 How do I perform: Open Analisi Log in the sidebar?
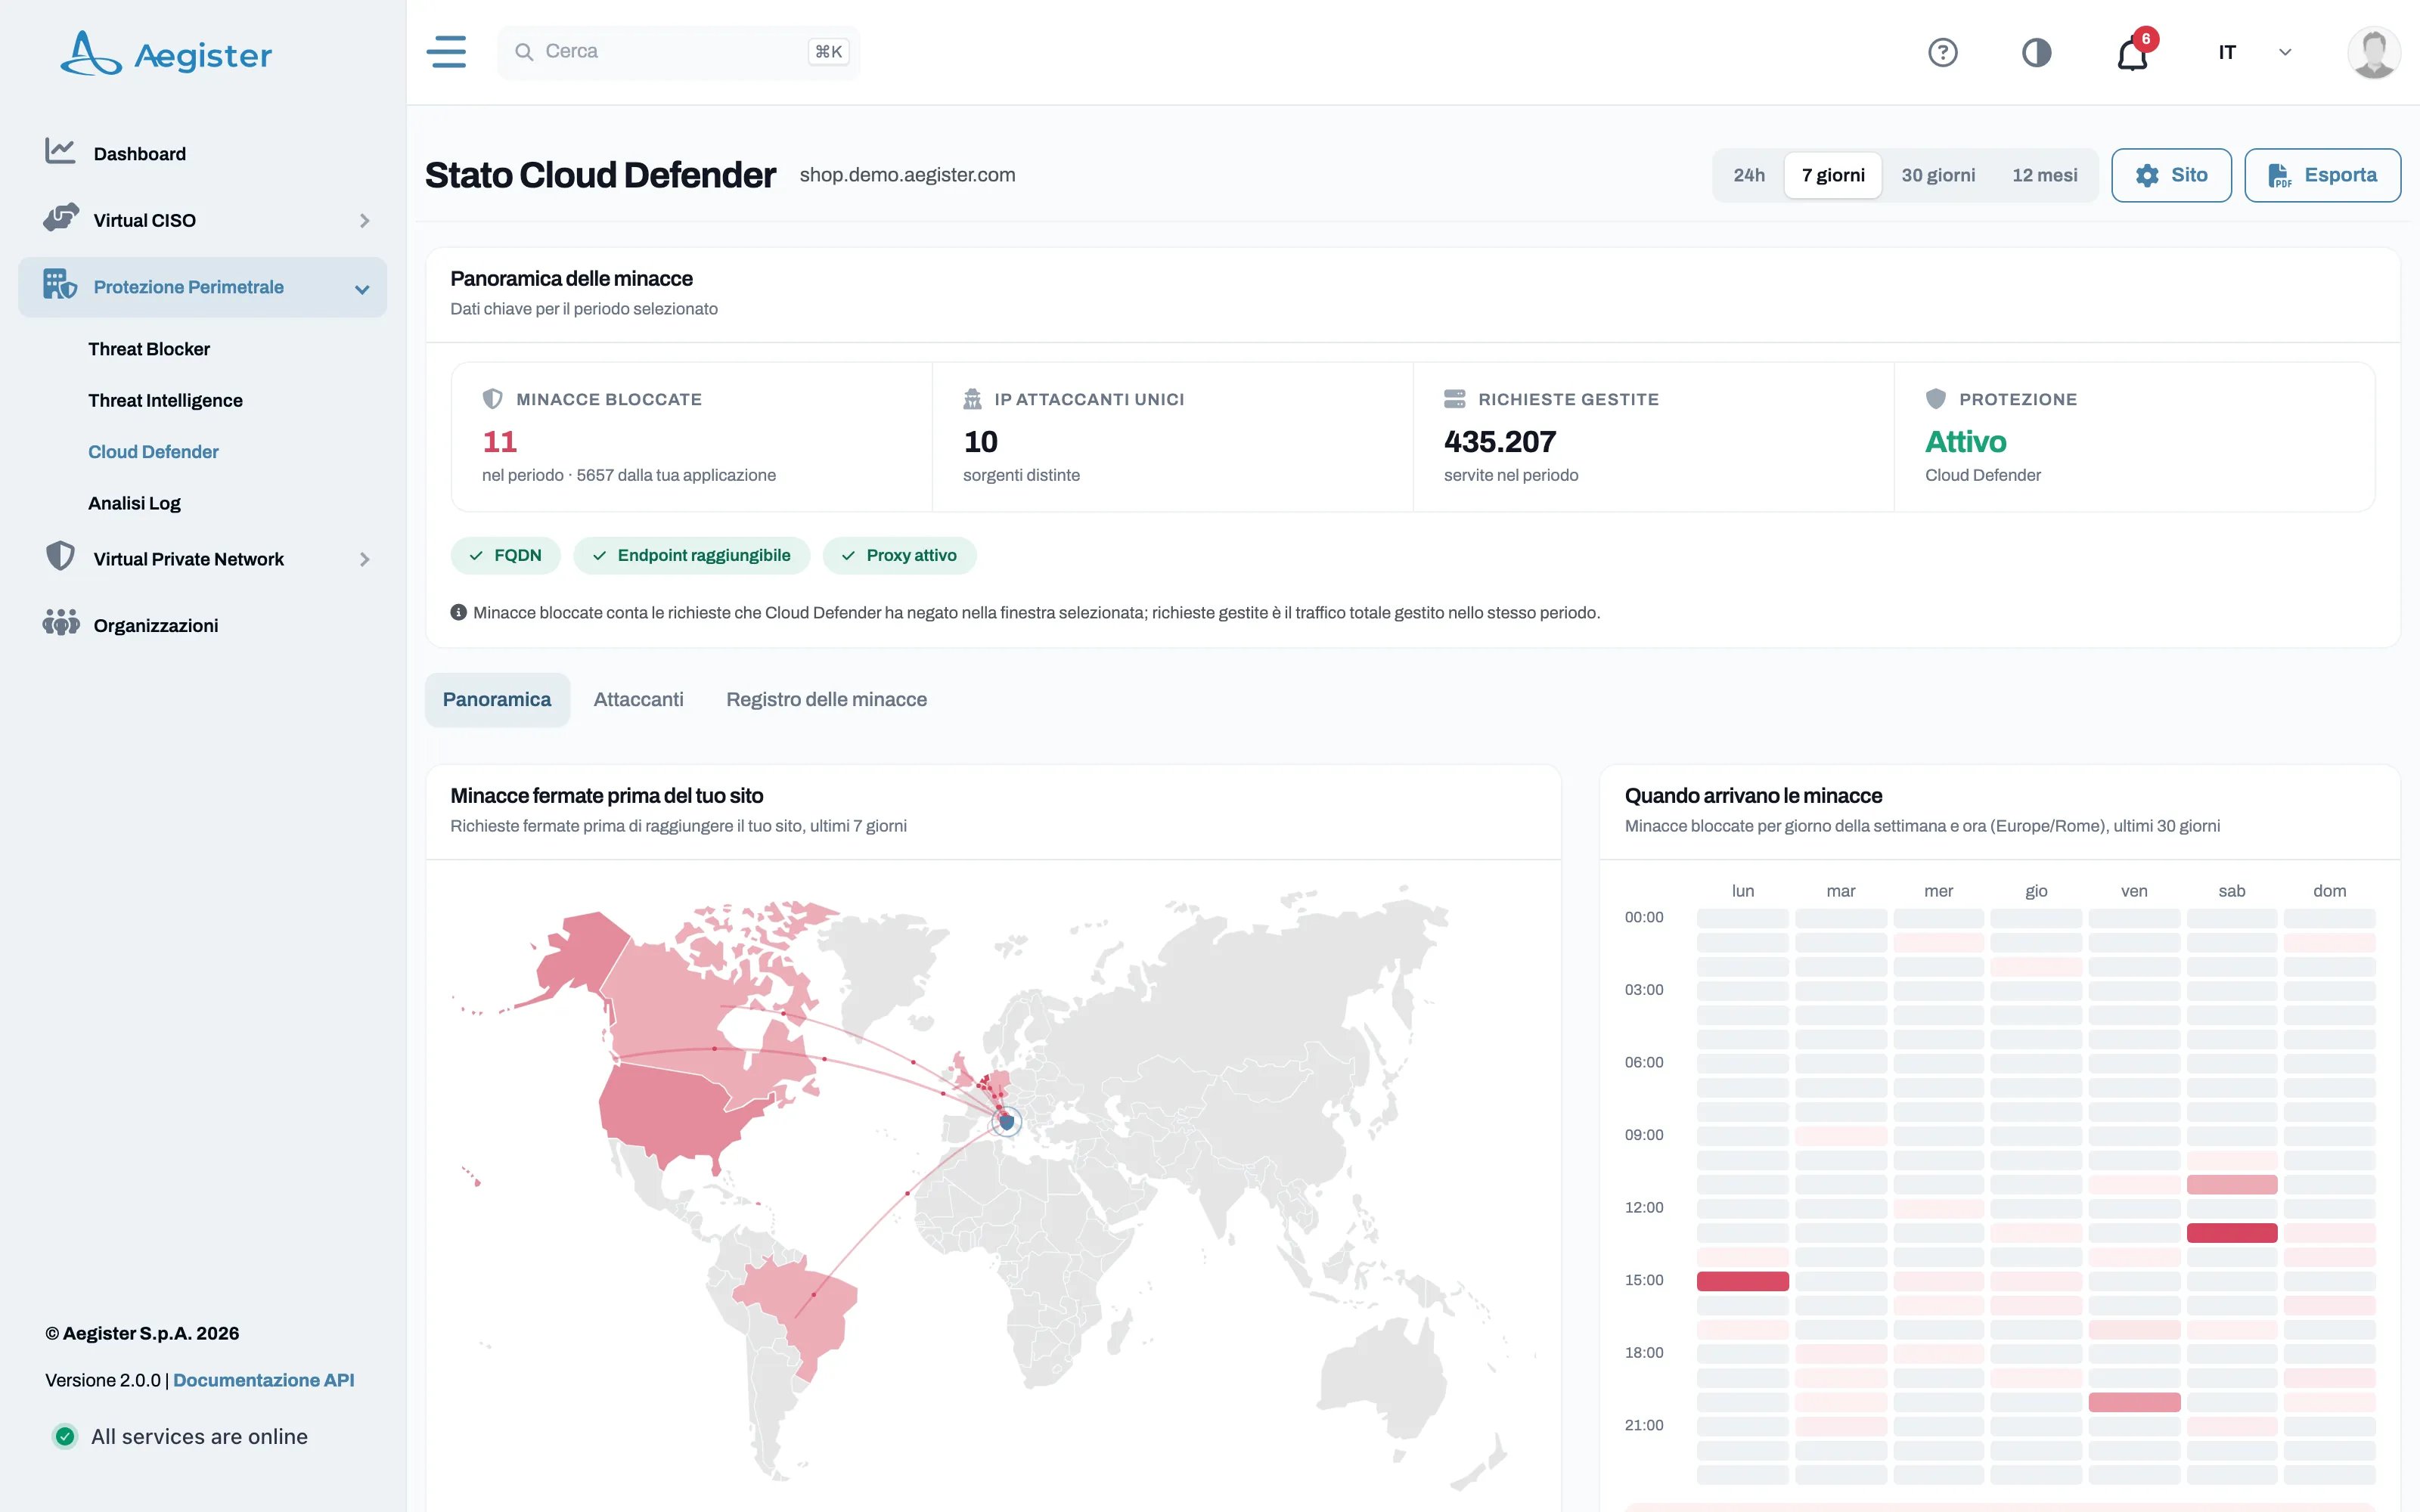point(134,503)
